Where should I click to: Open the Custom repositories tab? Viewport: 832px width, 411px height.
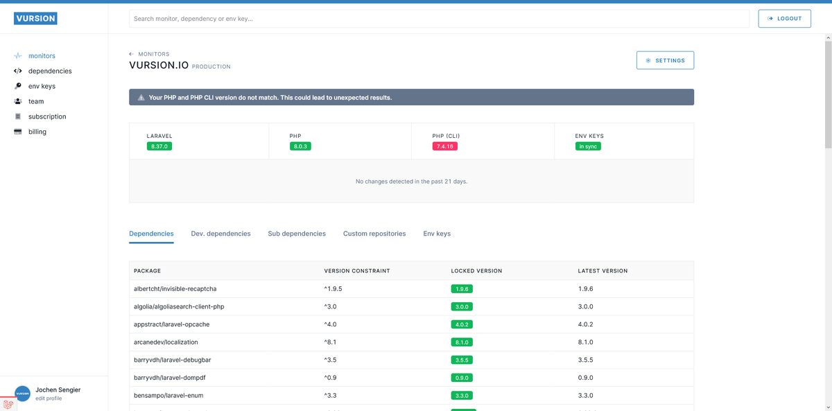coord(374,234)
